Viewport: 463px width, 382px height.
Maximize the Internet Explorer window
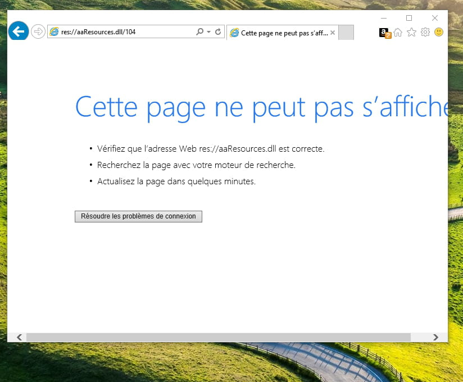click(409, 18)
